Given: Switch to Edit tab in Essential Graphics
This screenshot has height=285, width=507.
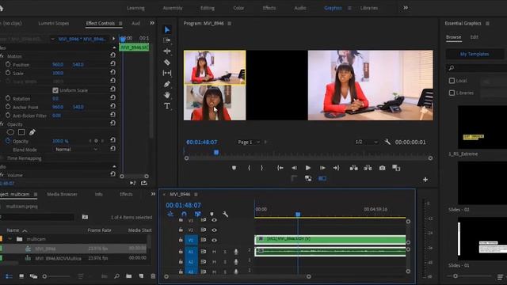Looking at the screenshot, I should pyautogui.click(x=474, y=37).
